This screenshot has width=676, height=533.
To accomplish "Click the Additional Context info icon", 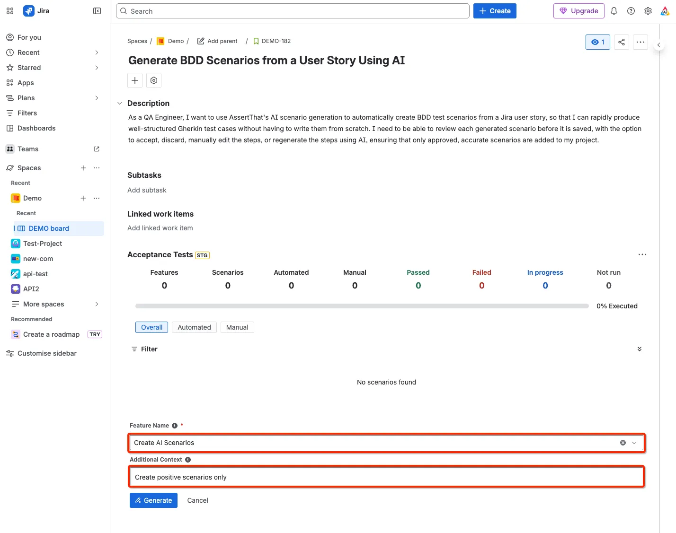I will click(188, 460).
